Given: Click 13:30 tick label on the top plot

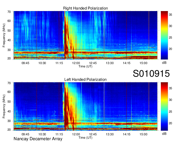Looking at the screenshot, I should click(110, 63).
